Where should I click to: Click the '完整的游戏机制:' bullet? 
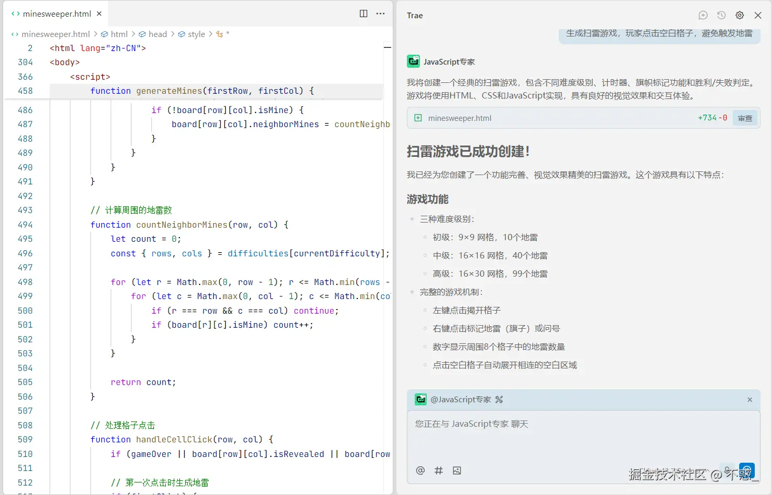[451, 292]
